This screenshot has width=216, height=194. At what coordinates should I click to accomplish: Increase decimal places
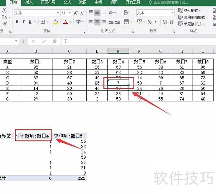coord(165,22)
